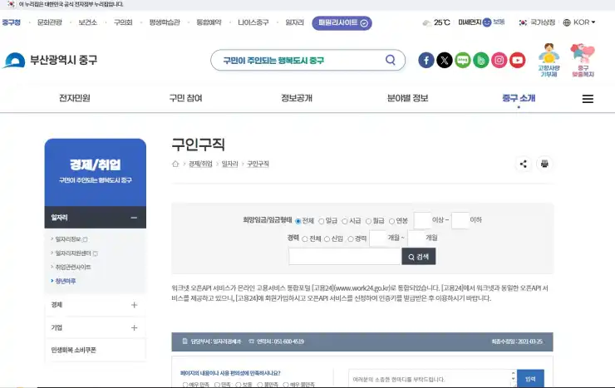Click the home icon in breadcrumb
This screenshot has height=388, width=615.
175,164
